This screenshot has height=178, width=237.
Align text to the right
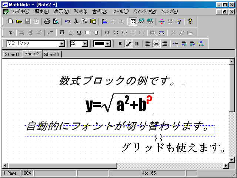(x=164, y=44)
